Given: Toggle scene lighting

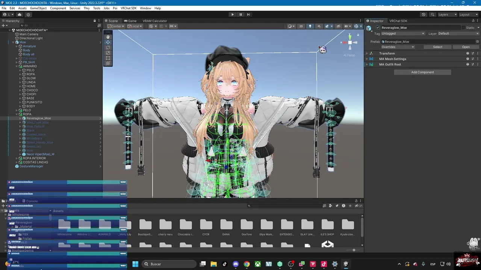Looking at the screenshot, I should click(x=310, y=26).
